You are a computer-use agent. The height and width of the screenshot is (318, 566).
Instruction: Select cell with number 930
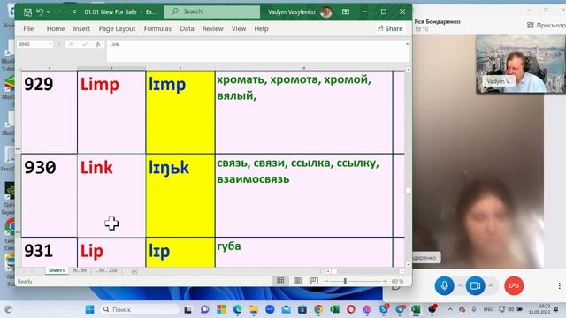tap(50, 196)
